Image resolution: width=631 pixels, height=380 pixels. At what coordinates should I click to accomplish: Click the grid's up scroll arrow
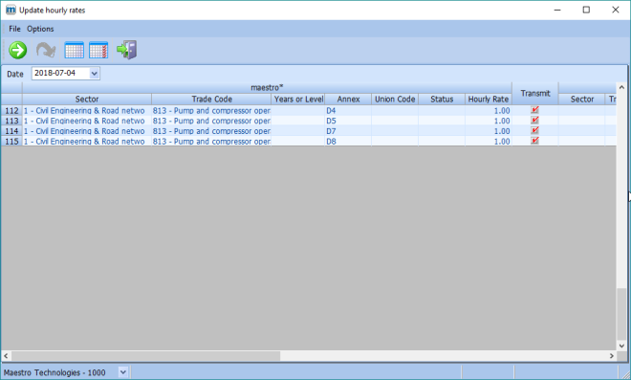(x=621, y=87)
